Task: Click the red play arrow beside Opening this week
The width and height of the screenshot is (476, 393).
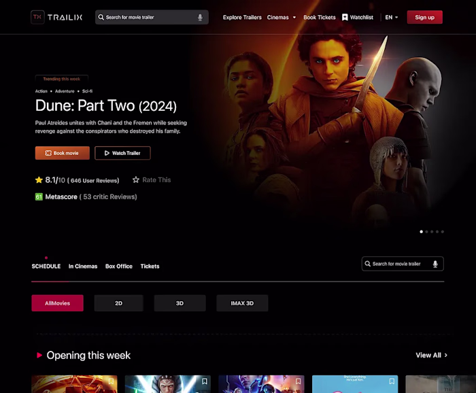Action: (39, 355)
